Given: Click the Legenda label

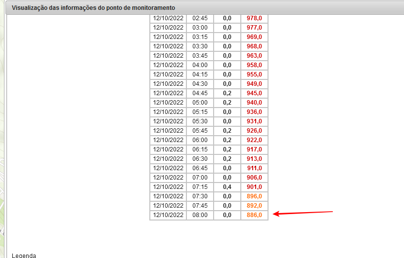Looking at the screenshot, I should 24,255.
